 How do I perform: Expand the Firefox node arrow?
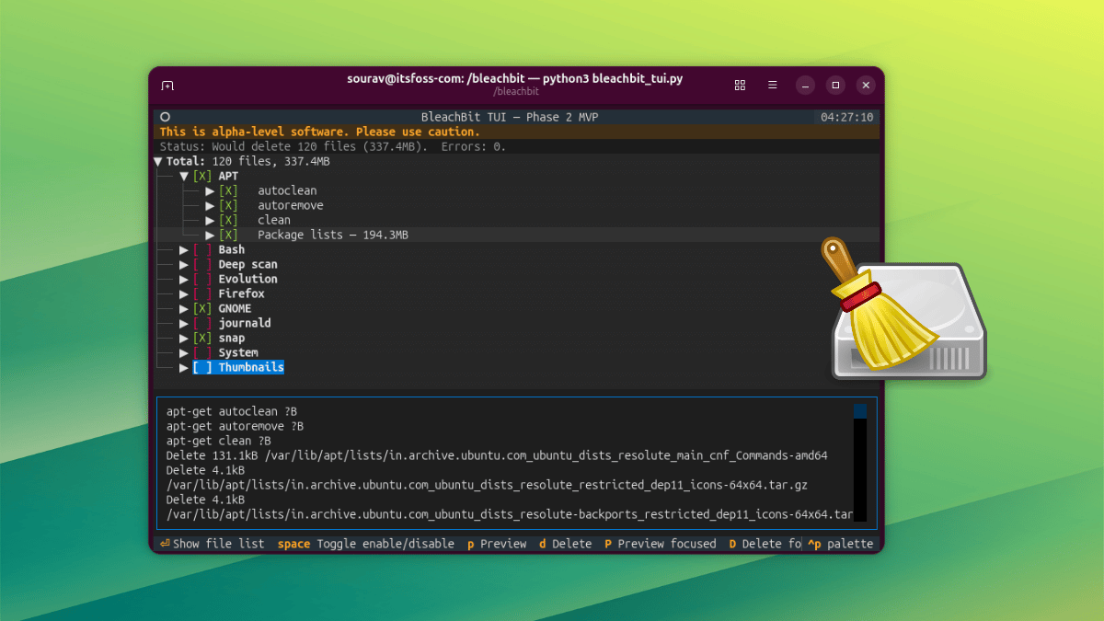pyautogui.click(x=184, y=293)
